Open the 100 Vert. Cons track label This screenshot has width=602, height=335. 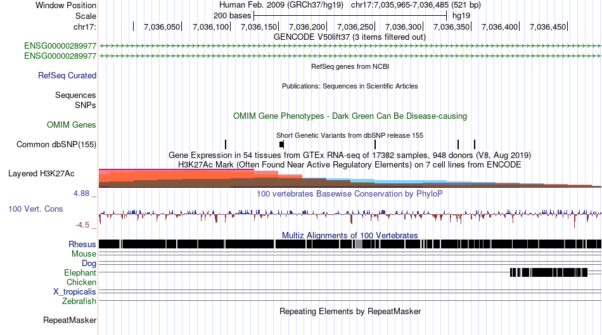pyautogui.click(x=35, y=209)
